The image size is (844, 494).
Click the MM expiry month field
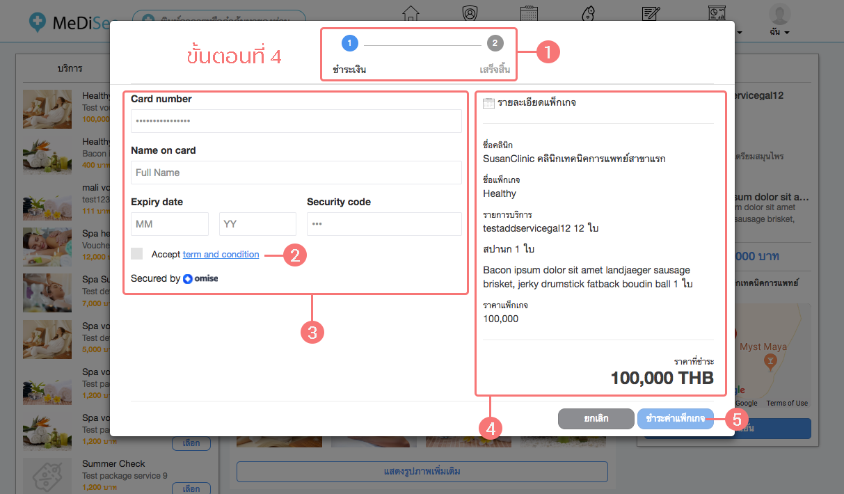(x=170, y=224)
